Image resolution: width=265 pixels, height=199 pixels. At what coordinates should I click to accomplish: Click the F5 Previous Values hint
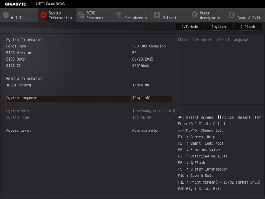[x=200, y=150]
